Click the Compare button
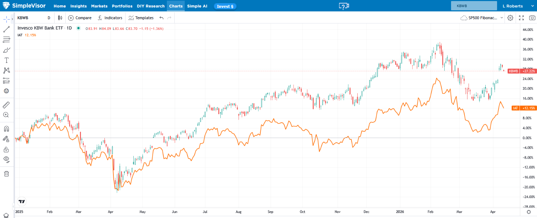Image resolution: width=537 pixels, height=218 pixels. pos(80,18)
